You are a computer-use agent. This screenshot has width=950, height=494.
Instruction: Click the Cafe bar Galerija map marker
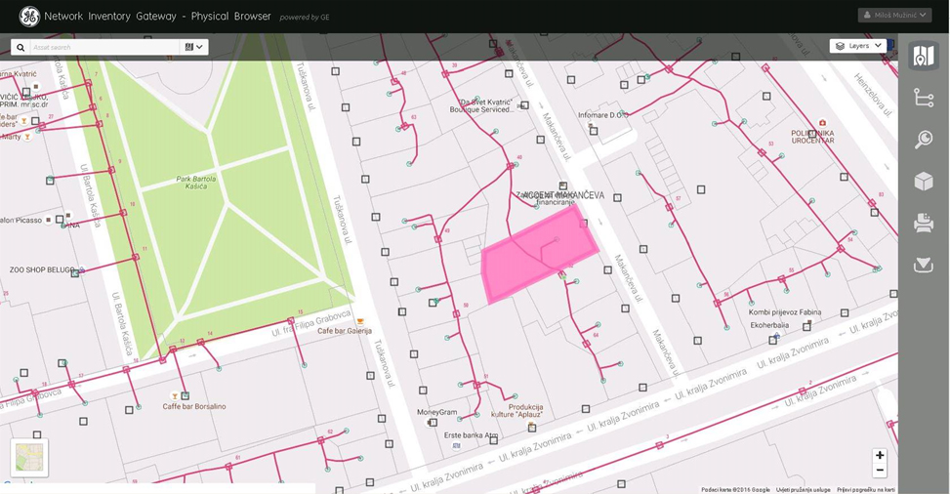tap(360, 321)
